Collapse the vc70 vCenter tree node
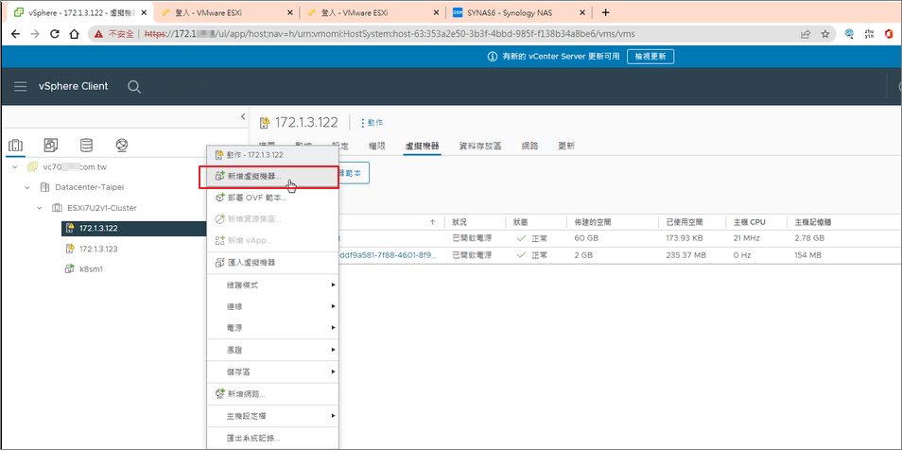The image size is (902, 450). (x=14, y=167)
